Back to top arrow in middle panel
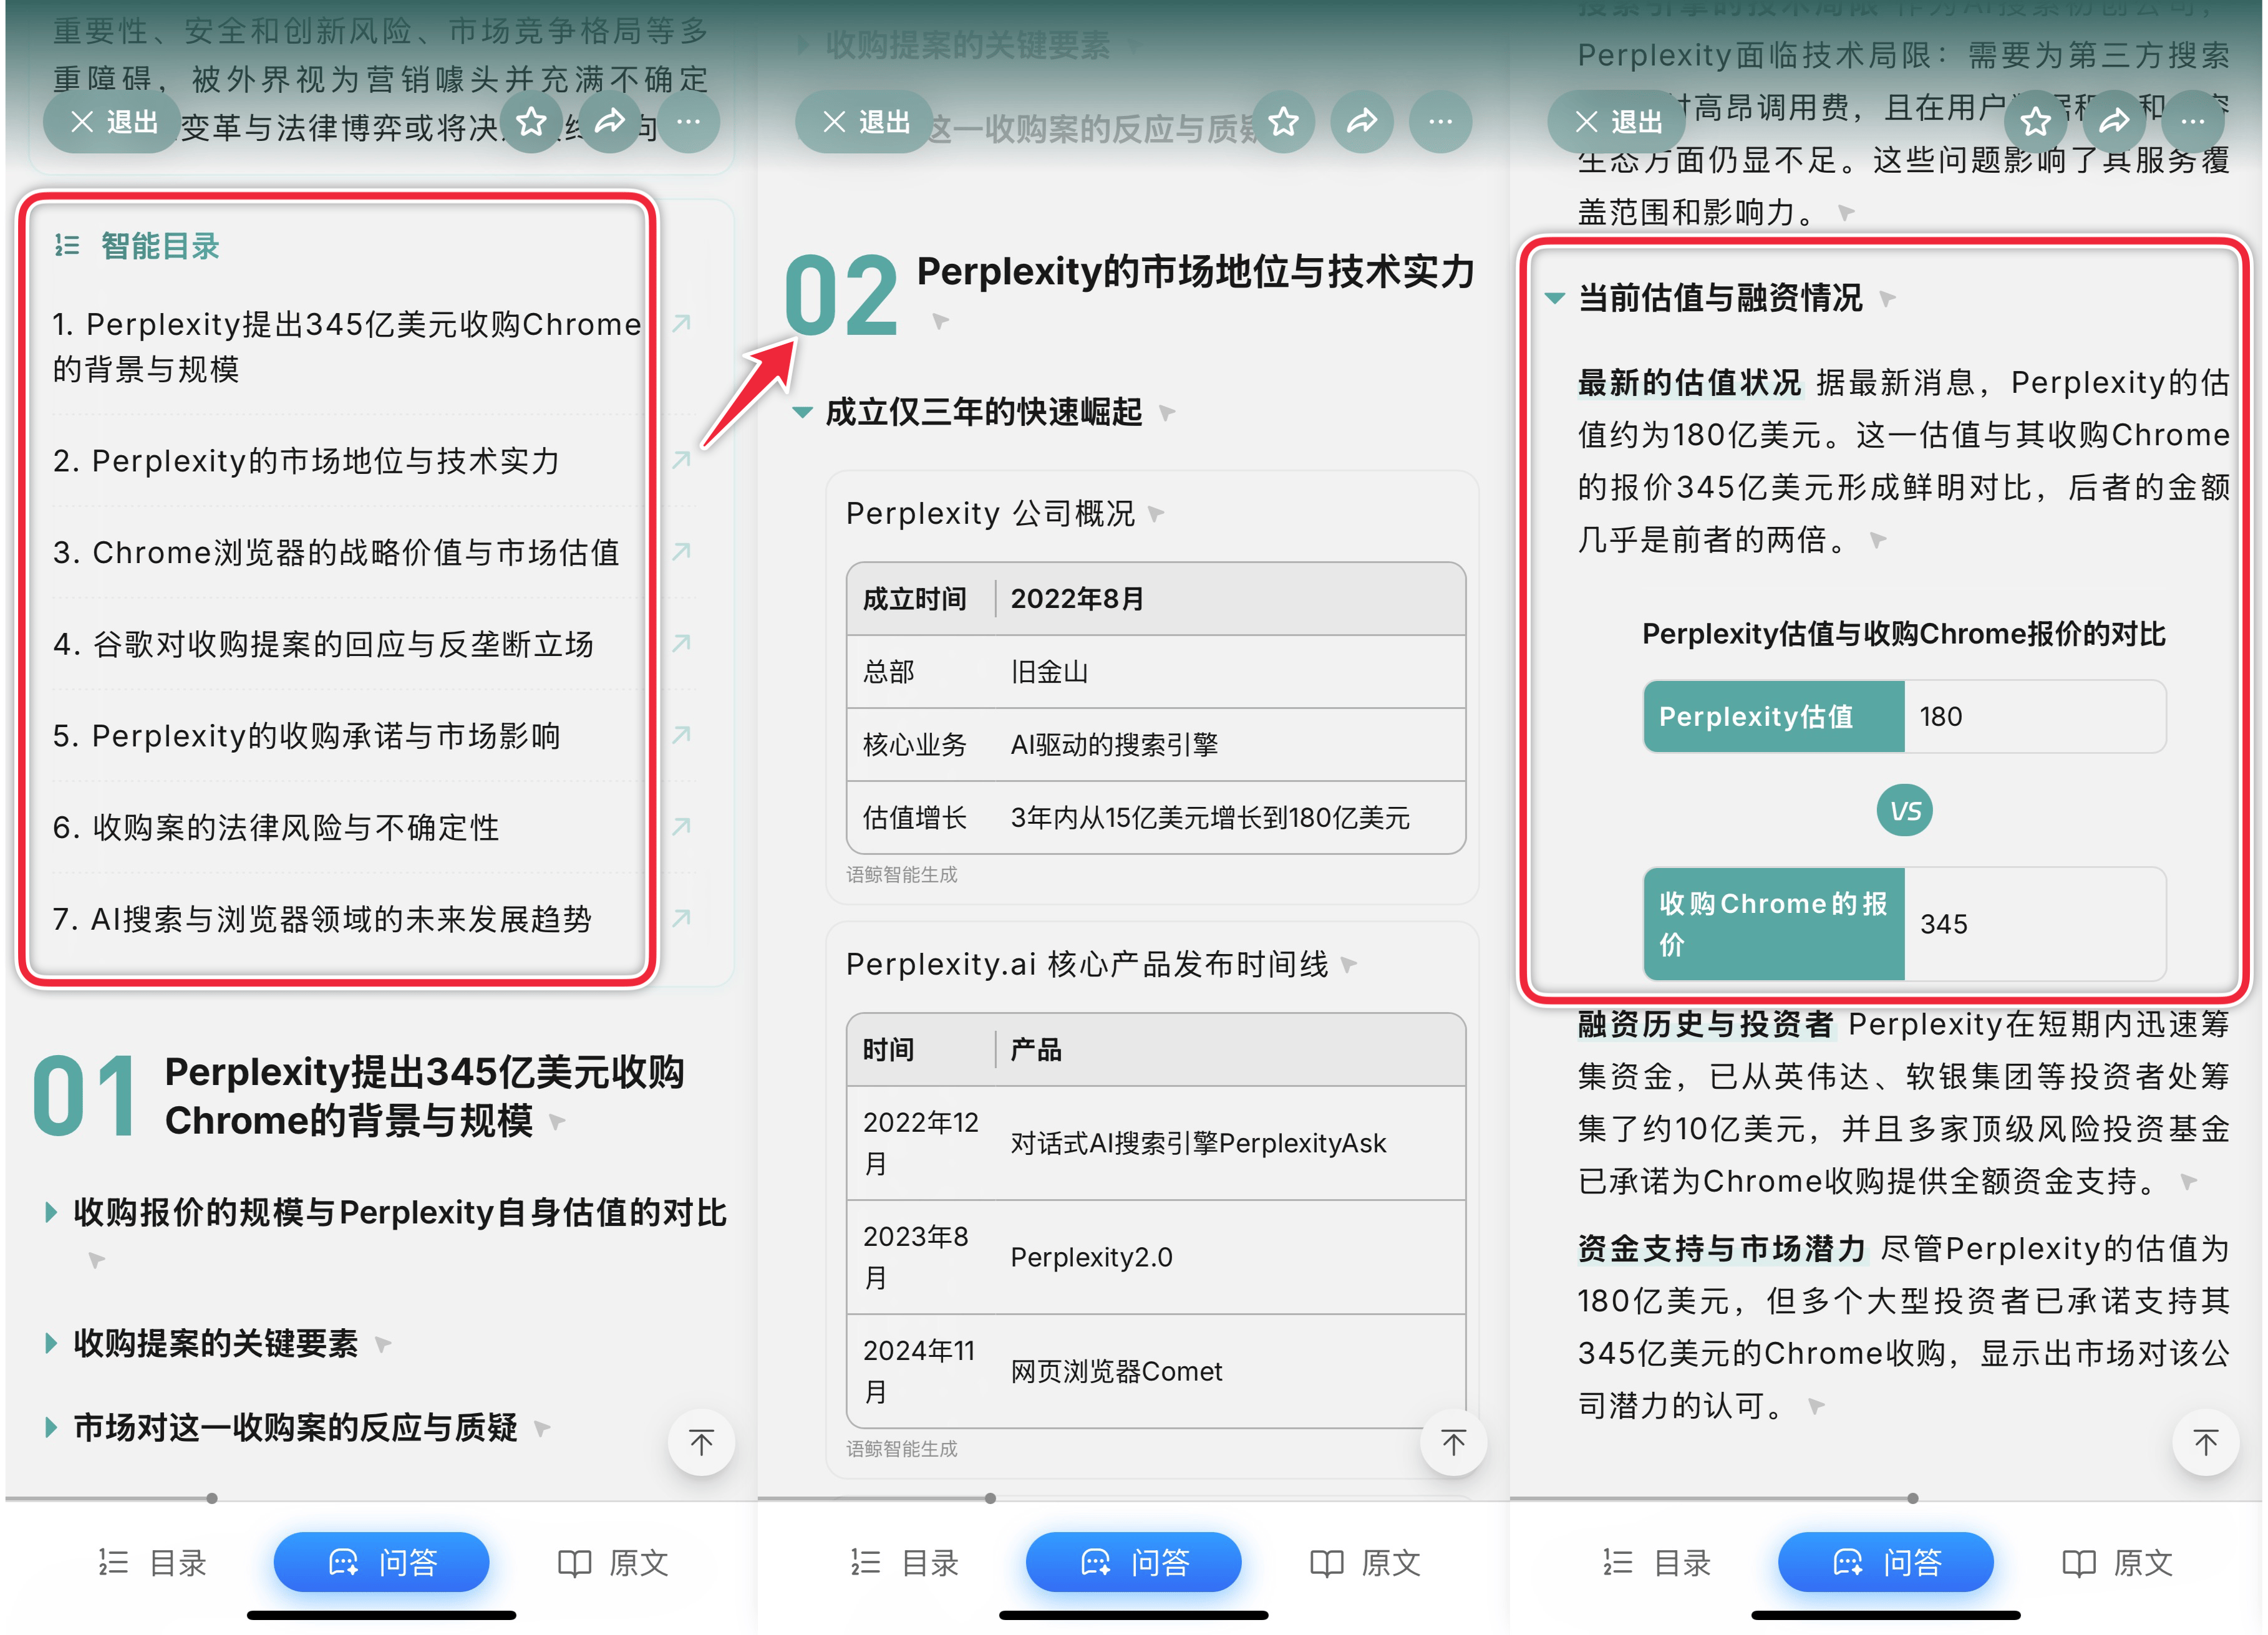Viewport: 2268px width, 1635px height. coord(1453,1442)
